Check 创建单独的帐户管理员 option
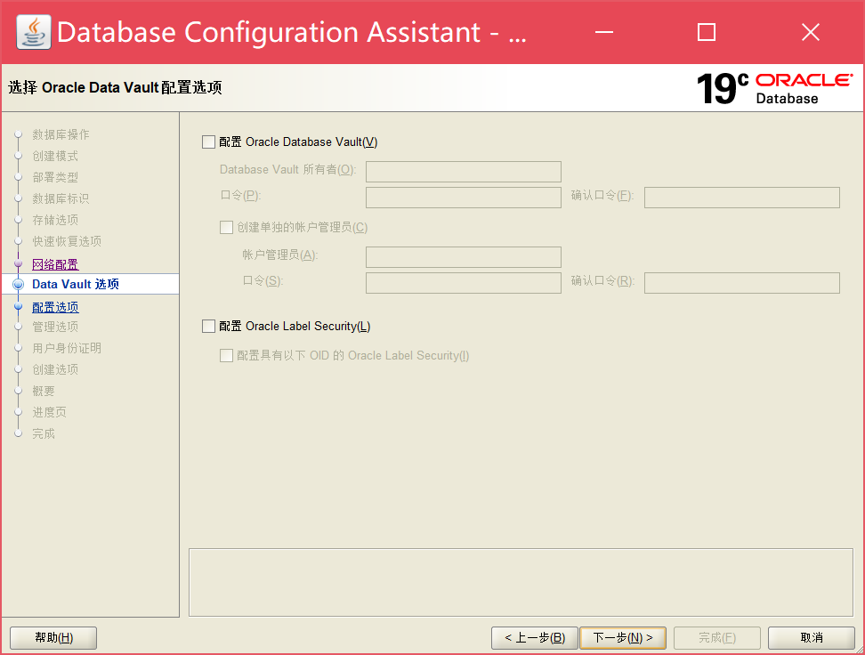 tap(227, 227)
